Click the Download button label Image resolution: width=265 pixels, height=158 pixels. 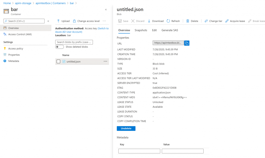point(158,21)
